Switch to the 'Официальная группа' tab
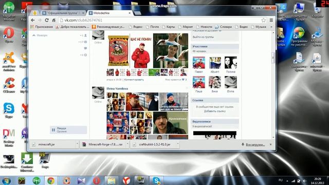The width and height of the screenshot is (329, 185). point(63,13)
